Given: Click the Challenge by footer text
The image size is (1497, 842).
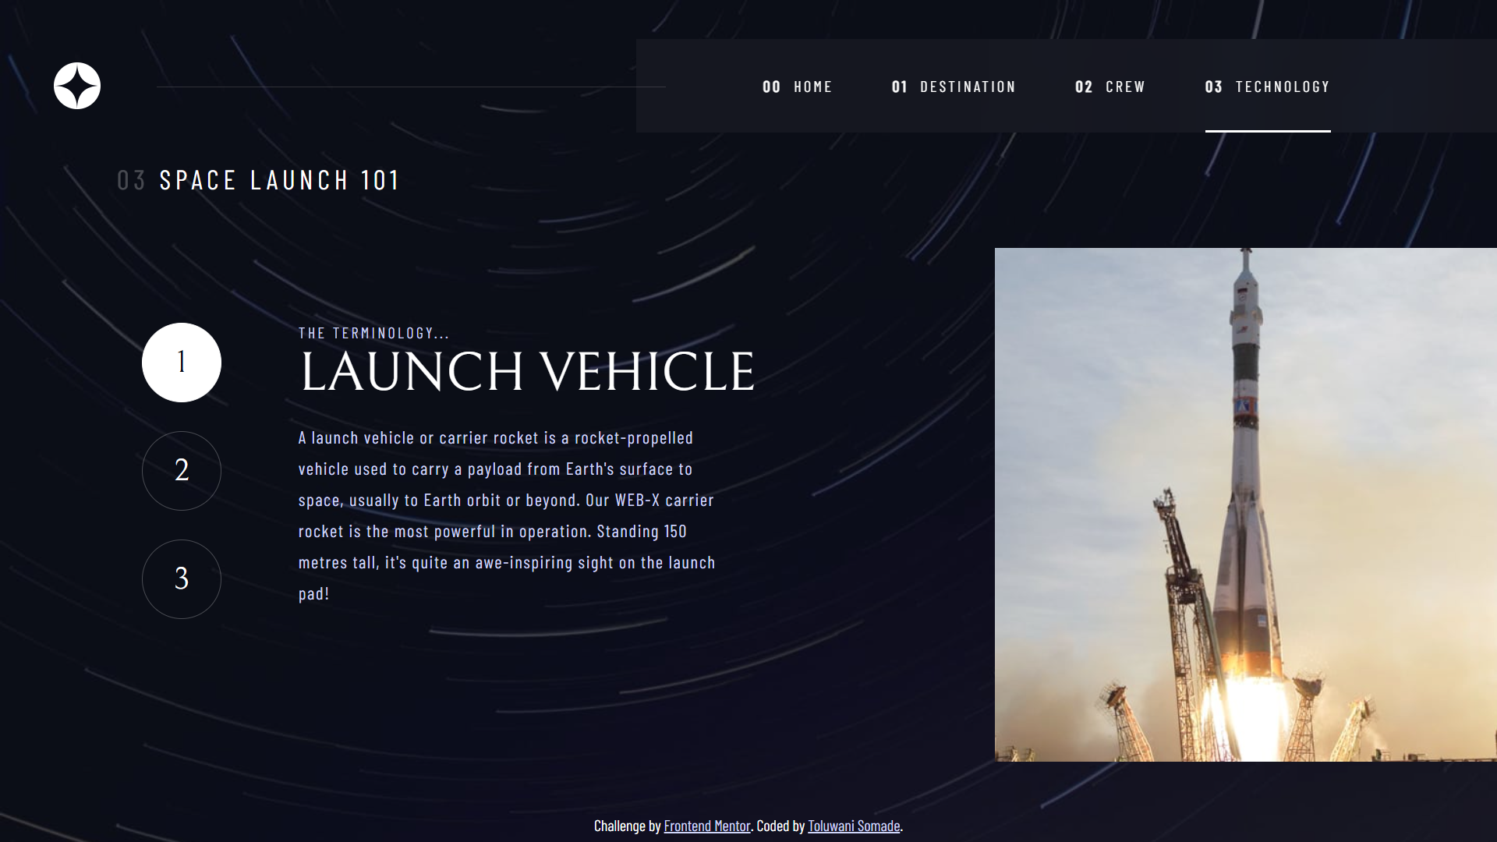Looking at the screenshot, I should click(x=627, y=826).
